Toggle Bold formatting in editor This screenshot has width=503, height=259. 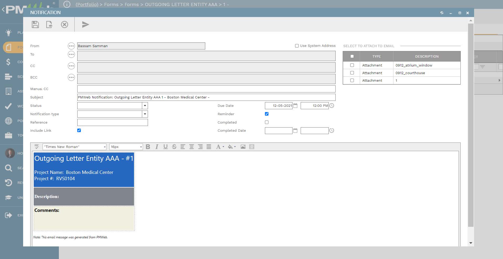148,147
